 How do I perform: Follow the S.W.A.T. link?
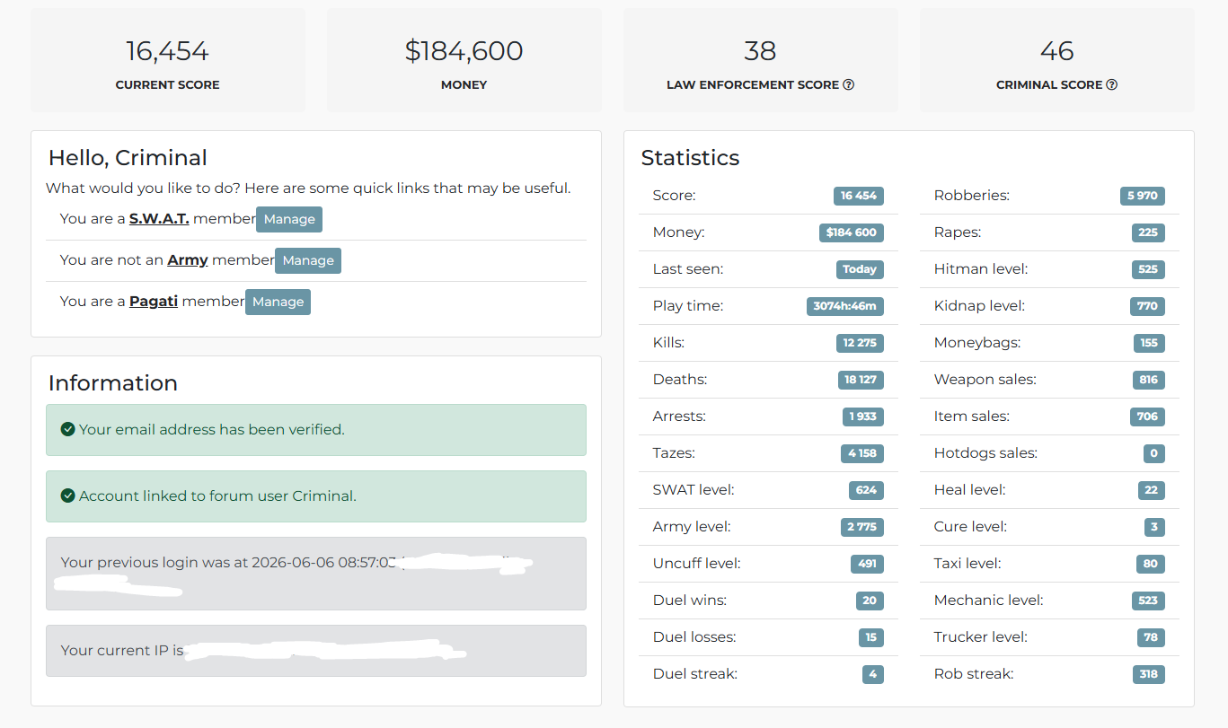(x=159, y=219)
